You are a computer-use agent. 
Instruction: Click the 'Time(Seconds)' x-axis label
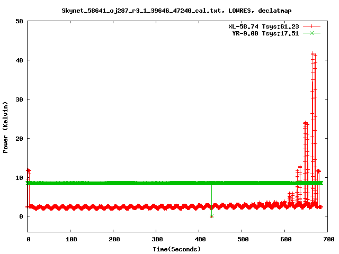point(176,249)
